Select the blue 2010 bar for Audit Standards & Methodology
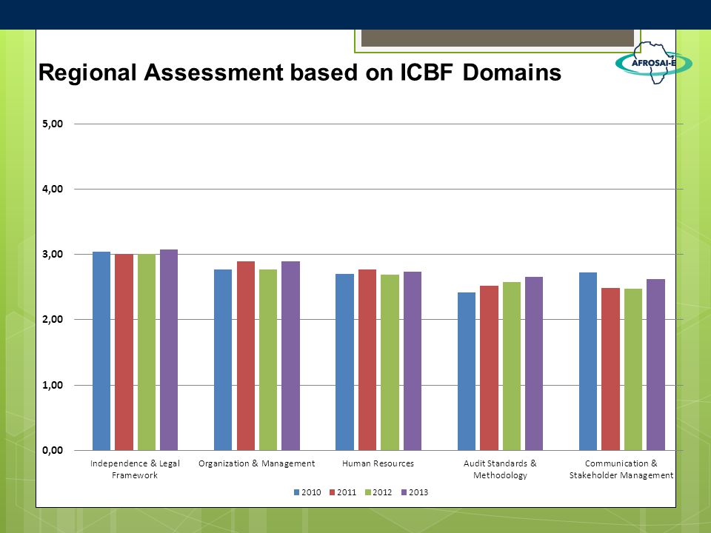711x533 pixels. point(467,371)
